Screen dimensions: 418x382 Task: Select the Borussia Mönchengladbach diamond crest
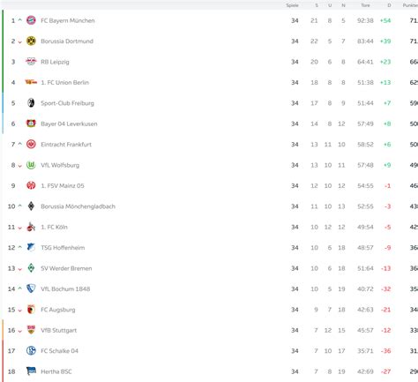(x=31, y=206)
